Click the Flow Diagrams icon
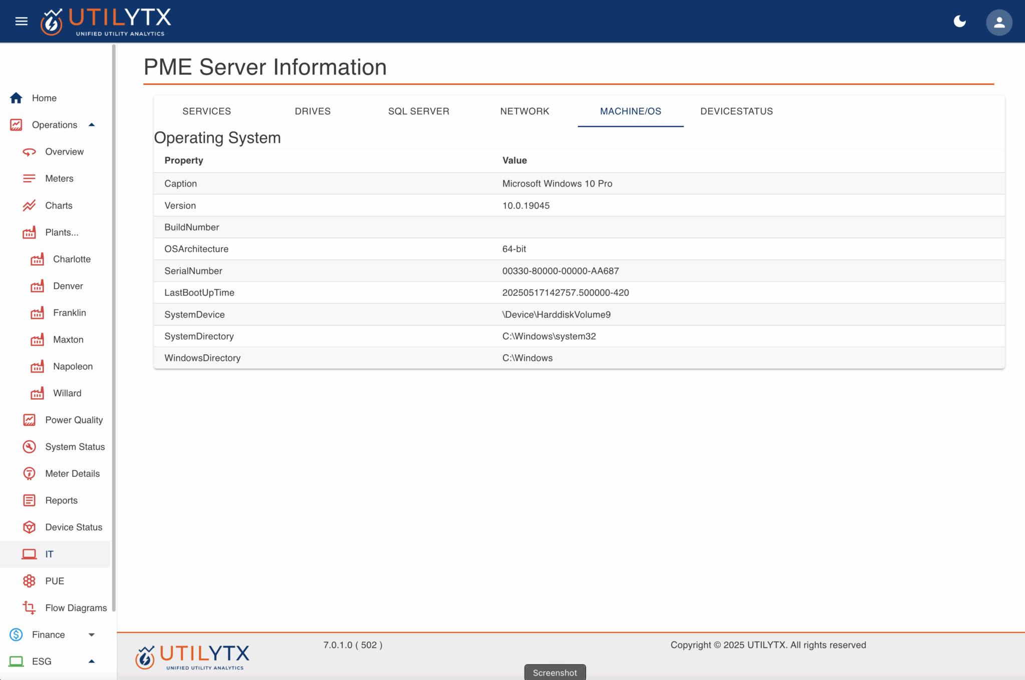 pyautogui.click(x=29, y=607)
